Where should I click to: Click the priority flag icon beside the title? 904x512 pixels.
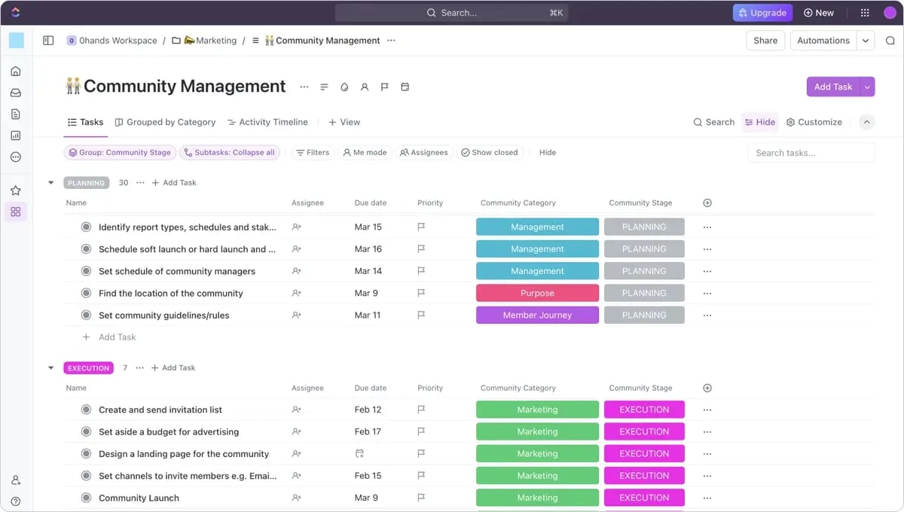[x=384, y=87]
